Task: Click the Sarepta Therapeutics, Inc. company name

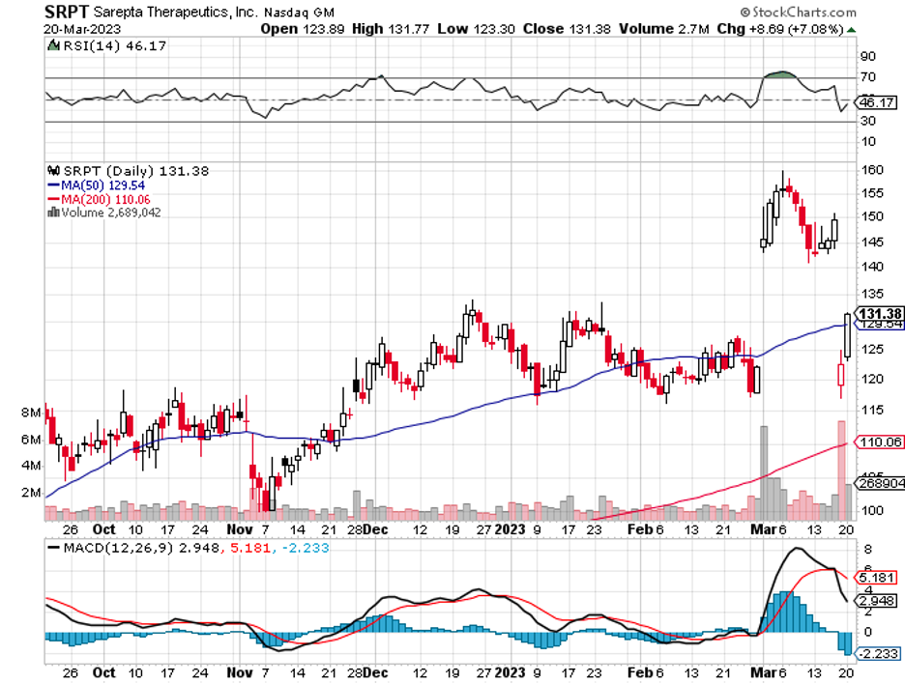Action: click(175, 12)
